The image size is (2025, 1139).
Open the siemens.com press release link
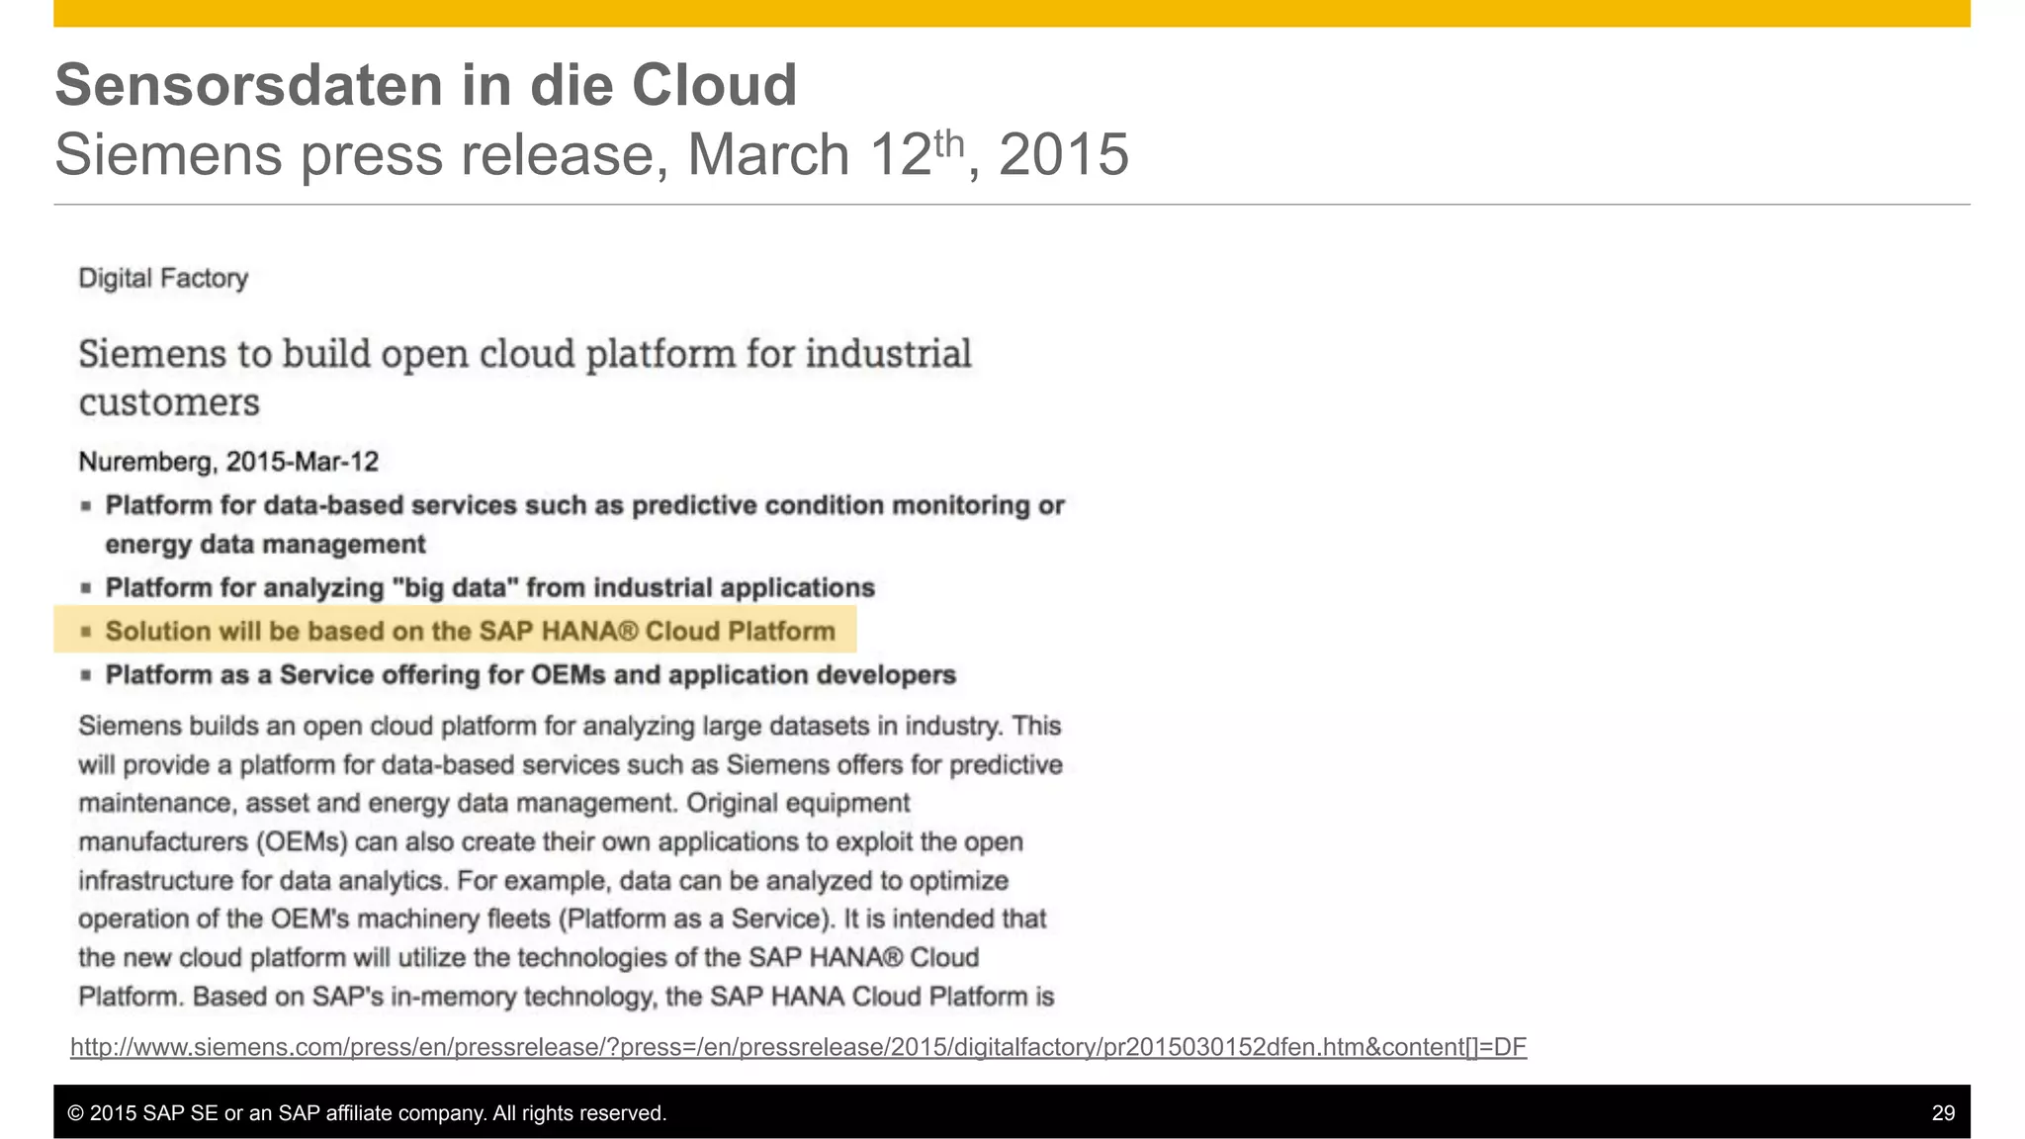[x=798, y=1047]
